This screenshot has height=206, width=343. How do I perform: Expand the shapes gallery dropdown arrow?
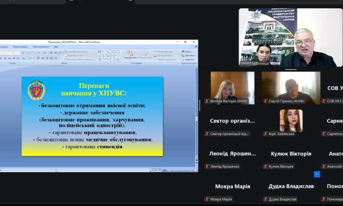pyautogui.click(x=122, y=59)
